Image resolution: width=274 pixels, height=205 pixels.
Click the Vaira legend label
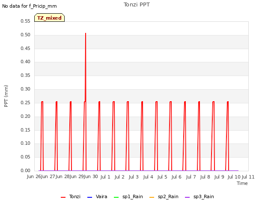point(101,196)
